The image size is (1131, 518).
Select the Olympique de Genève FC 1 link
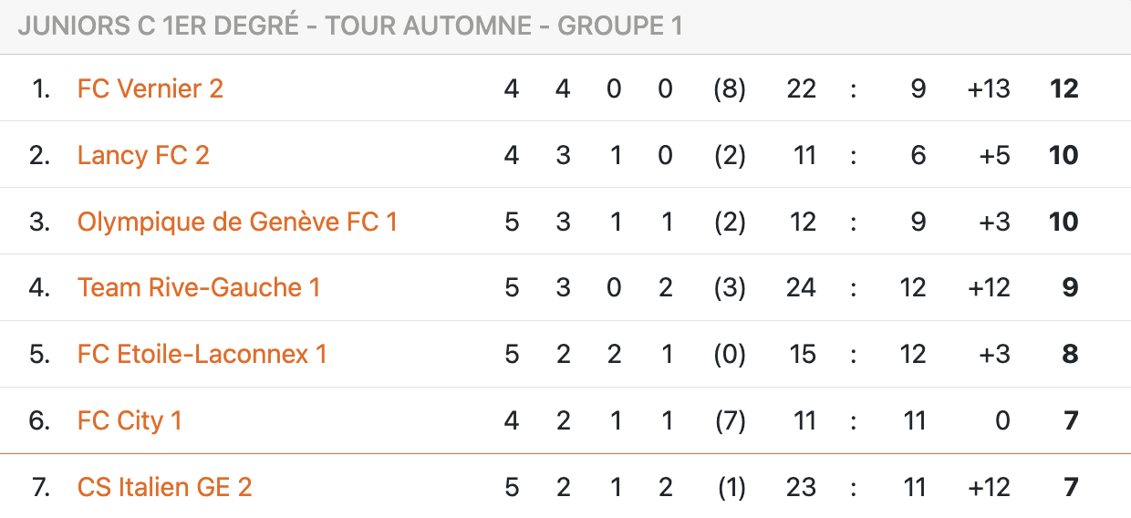click(237, 222)
